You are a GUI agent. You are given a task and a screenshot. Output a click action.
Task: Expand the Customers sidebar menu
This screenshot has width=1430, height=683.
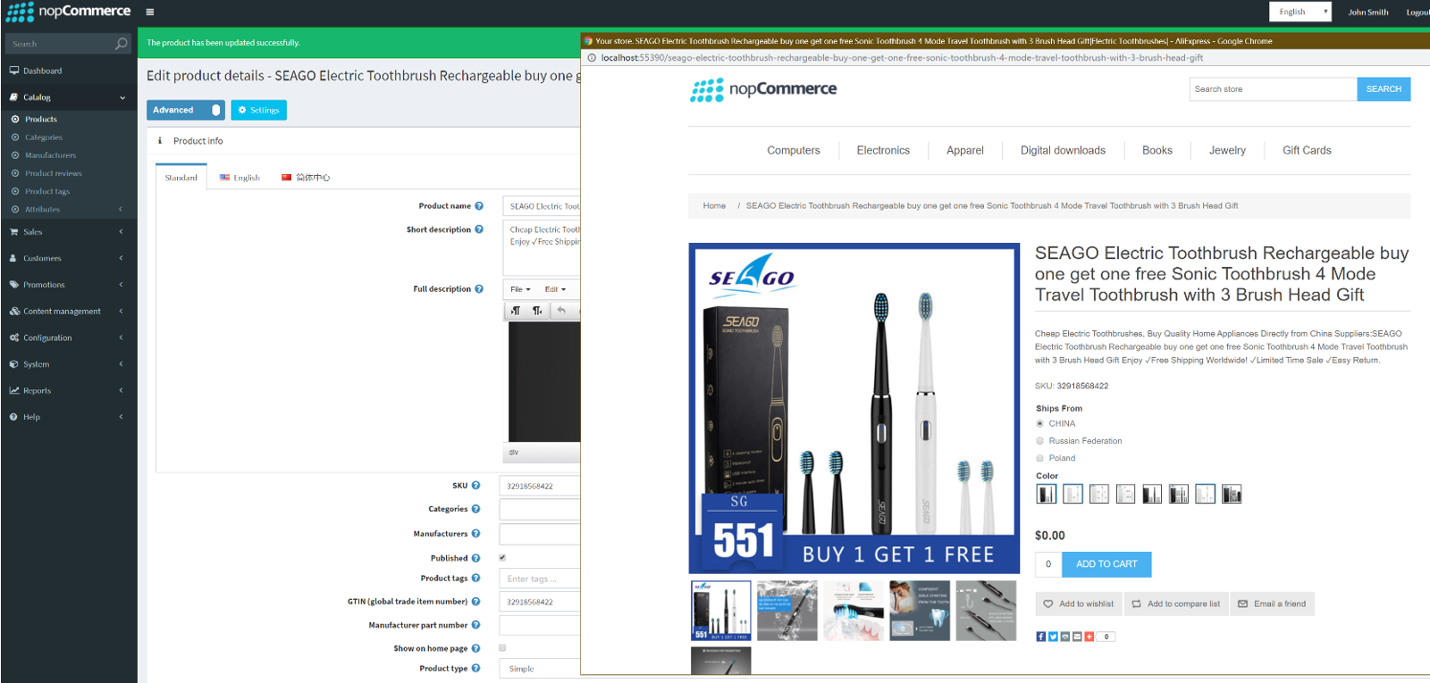click(69, 258)
